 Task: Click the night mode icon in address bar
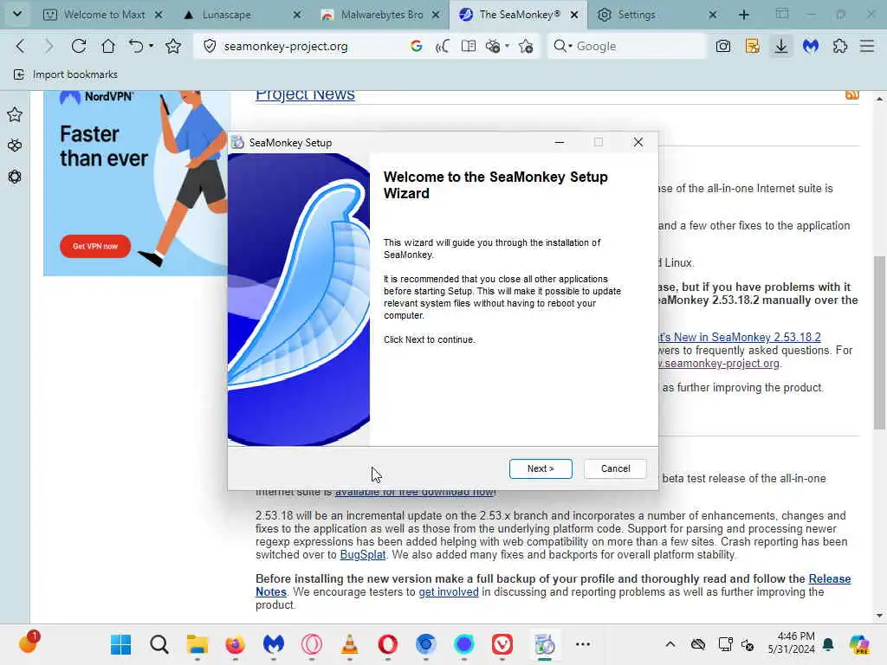tap(493, 47)
